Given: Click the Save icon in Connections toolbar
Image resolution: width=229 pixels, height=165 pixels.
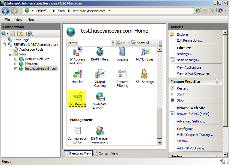Looking at the screenshot, I should 13,34.
